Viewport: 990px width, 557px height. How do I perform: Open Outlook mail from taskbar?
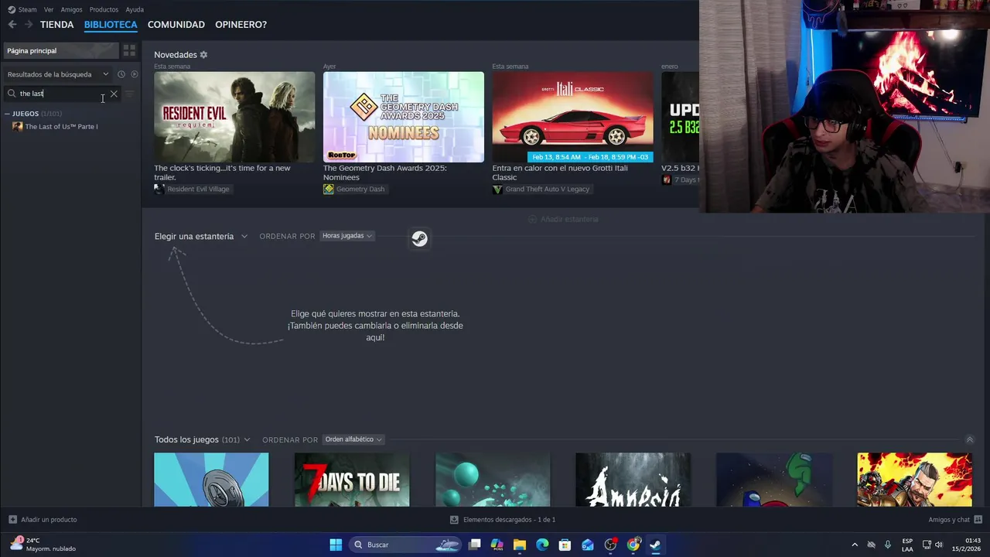pos(587,545)
